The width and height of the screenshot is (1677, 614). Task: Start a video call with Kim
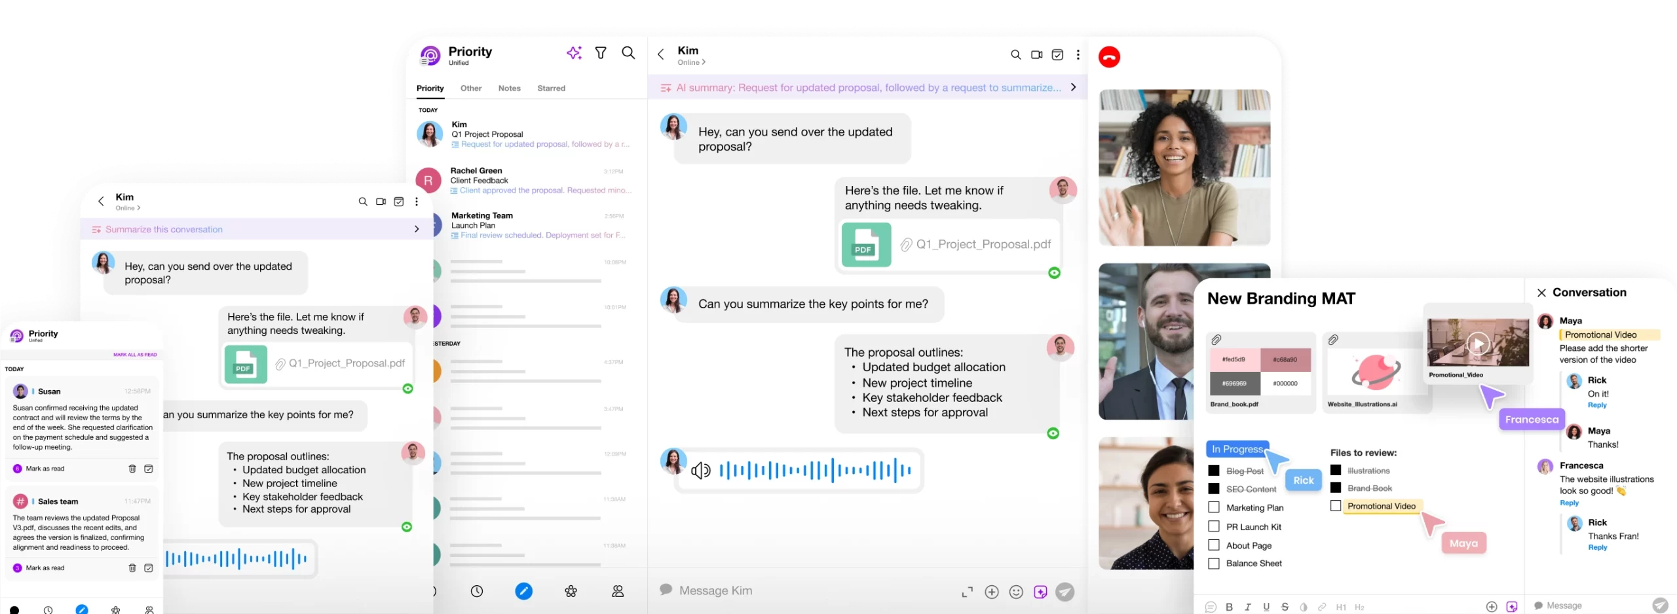[x=1036, y=55]
